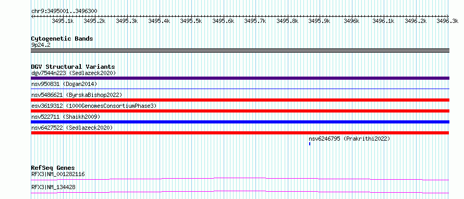The image size is (464, 199).
Task: Click the 3495.7k ruler position
Action: [x=255, y=21]
